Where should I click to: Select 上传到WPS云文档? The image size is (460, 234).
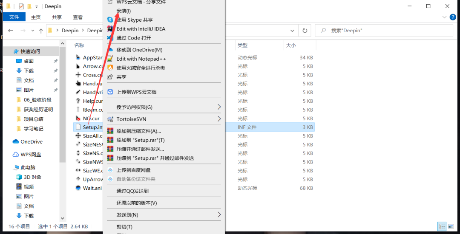(136, 92)
